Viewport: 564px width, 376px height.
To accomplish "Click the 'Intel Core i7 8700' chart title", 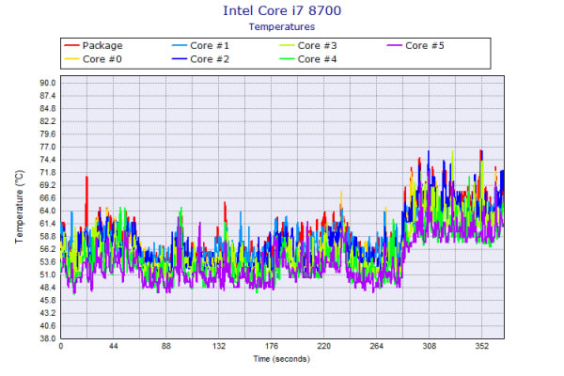I will pos(282,10).
